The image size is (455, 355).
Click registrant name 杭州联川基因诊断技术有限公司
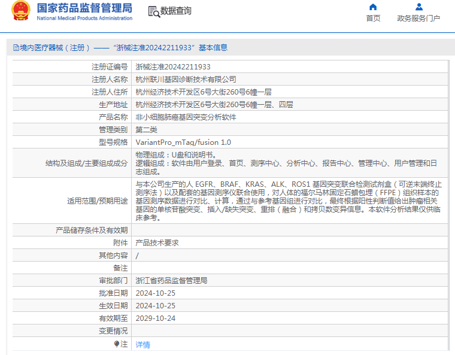tap(186, 80)
